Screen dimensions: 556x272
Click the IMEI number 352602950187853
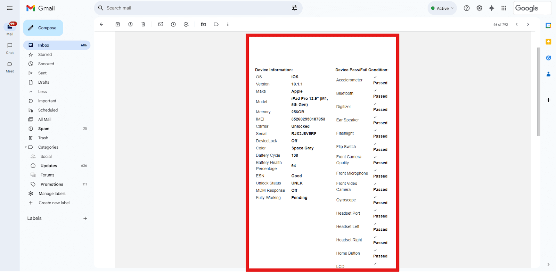tap(308, 119)
